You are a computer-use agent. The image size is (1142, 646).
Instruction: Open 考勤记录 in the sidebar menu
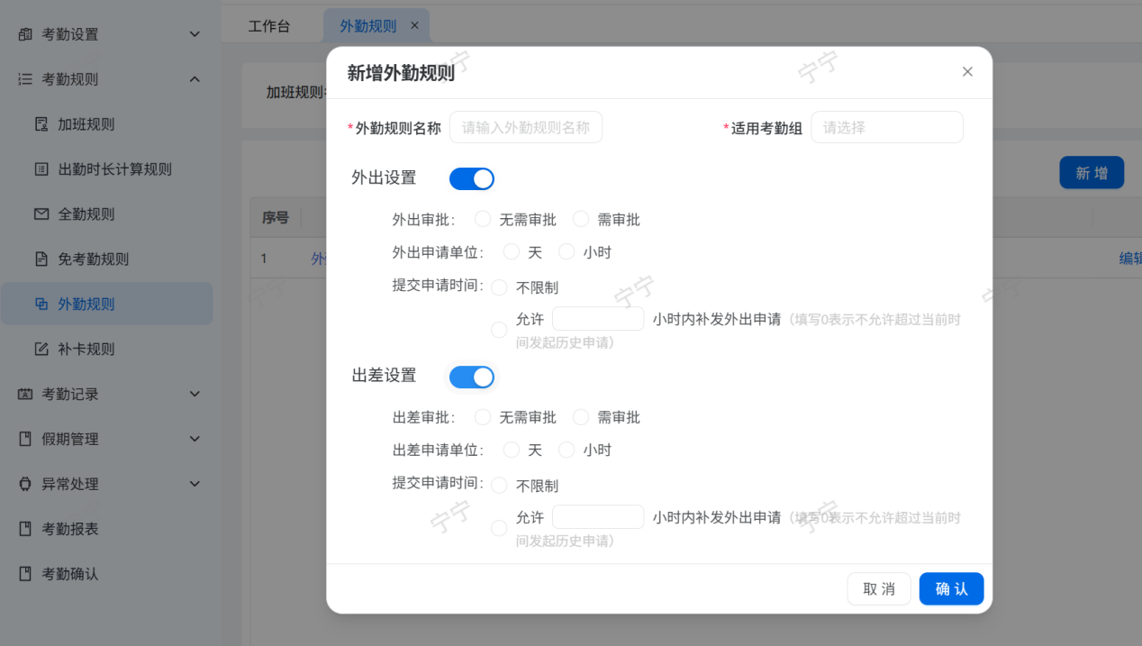pyautogui.click(x=108, y=394)
